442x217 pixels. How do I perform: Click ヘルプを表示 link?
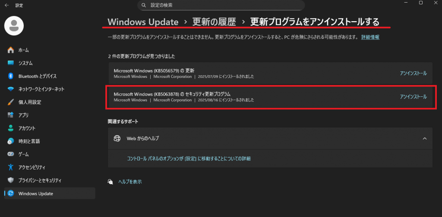(x=130, y=182)
